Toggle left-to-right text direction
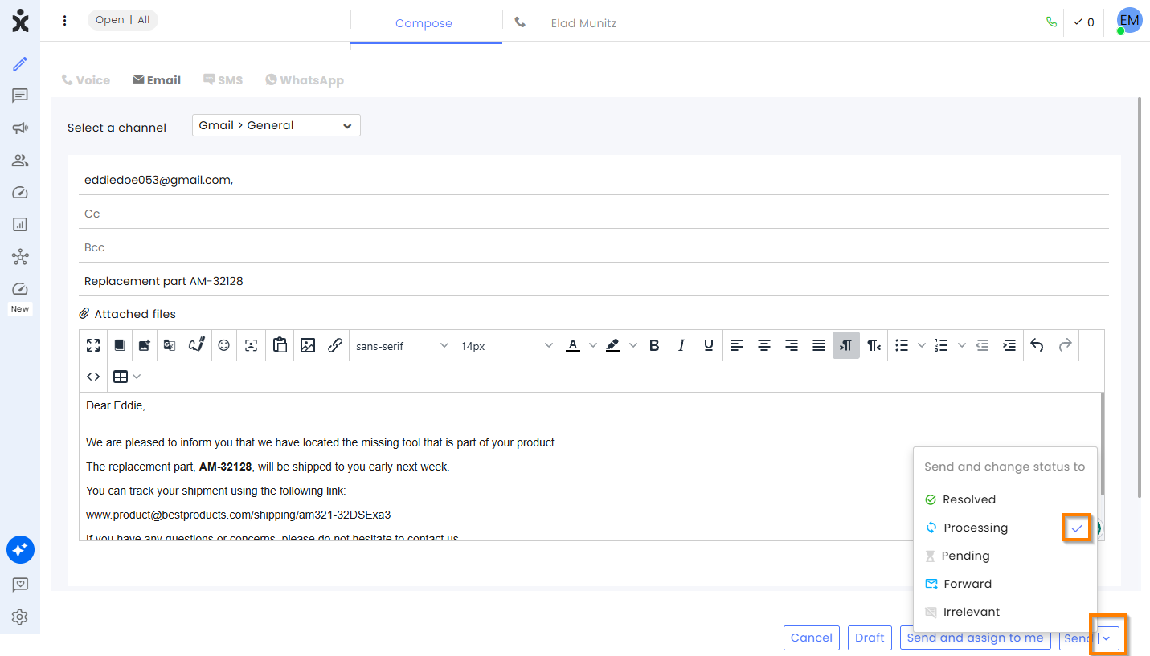1150x656 pixels. pos(846,345)
